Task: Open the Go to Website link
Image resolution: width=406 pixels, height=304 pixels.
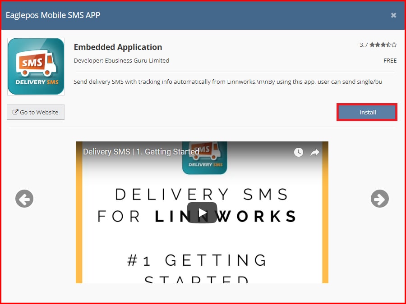Action: (36, 112)
